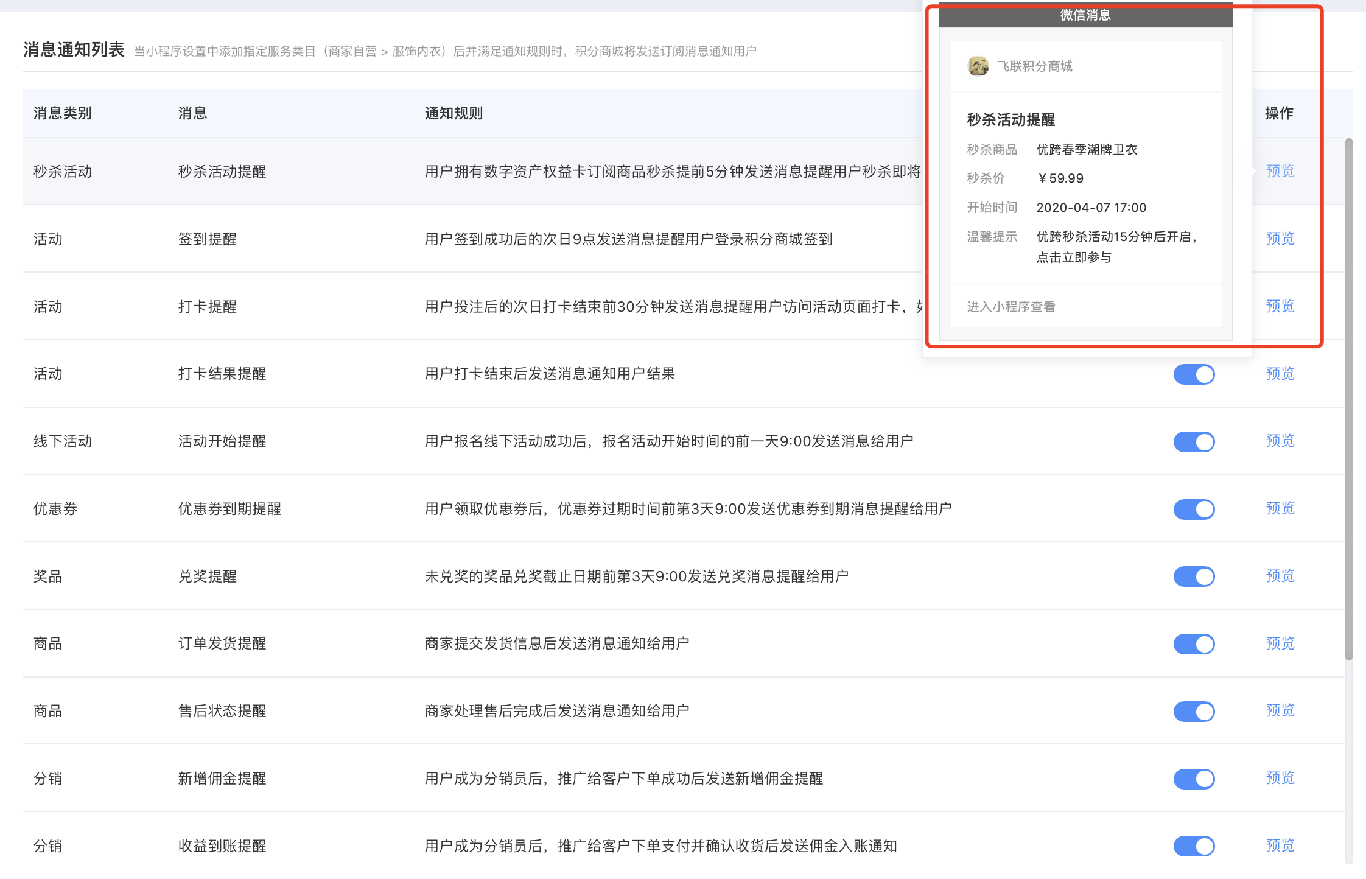Disable the 收益到账提醒 switch
The height and width of the screenshot is (879, 1366).
tap(1194, 846)
